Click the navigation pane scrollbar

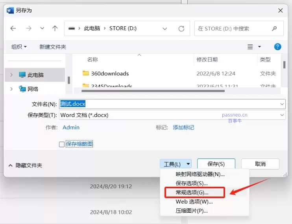[x=69, y=80]
